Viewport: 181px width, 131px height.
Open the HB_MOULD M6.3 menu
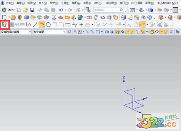point(167,3)
